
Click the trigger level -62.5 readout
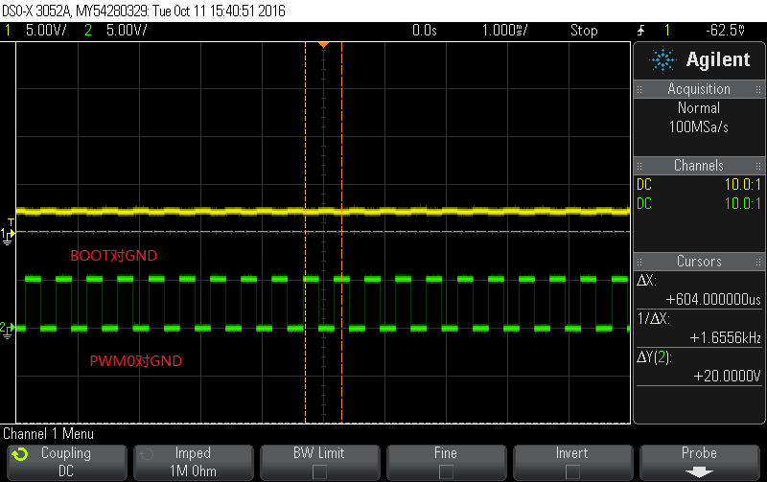[x=726, y=31]
